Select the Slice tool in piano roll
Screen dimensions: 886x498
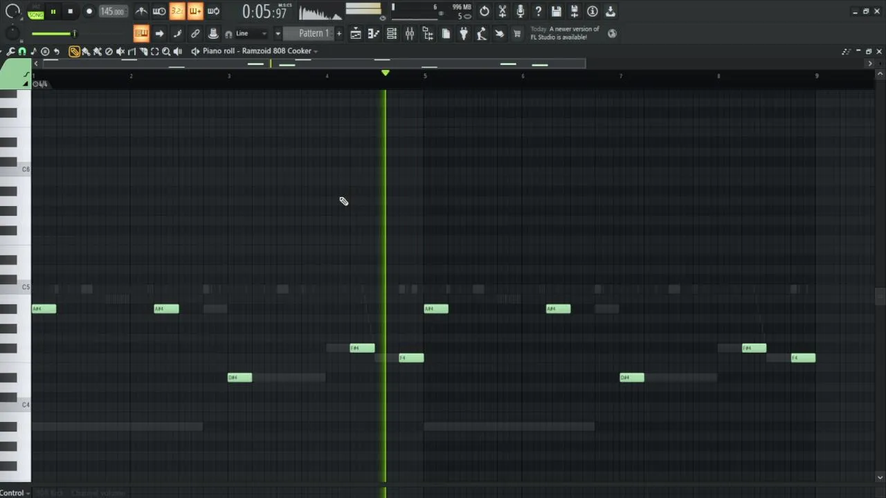(x=143, y=51)
